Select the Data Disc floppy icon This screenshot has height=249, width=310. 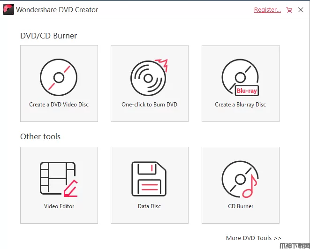149,179
